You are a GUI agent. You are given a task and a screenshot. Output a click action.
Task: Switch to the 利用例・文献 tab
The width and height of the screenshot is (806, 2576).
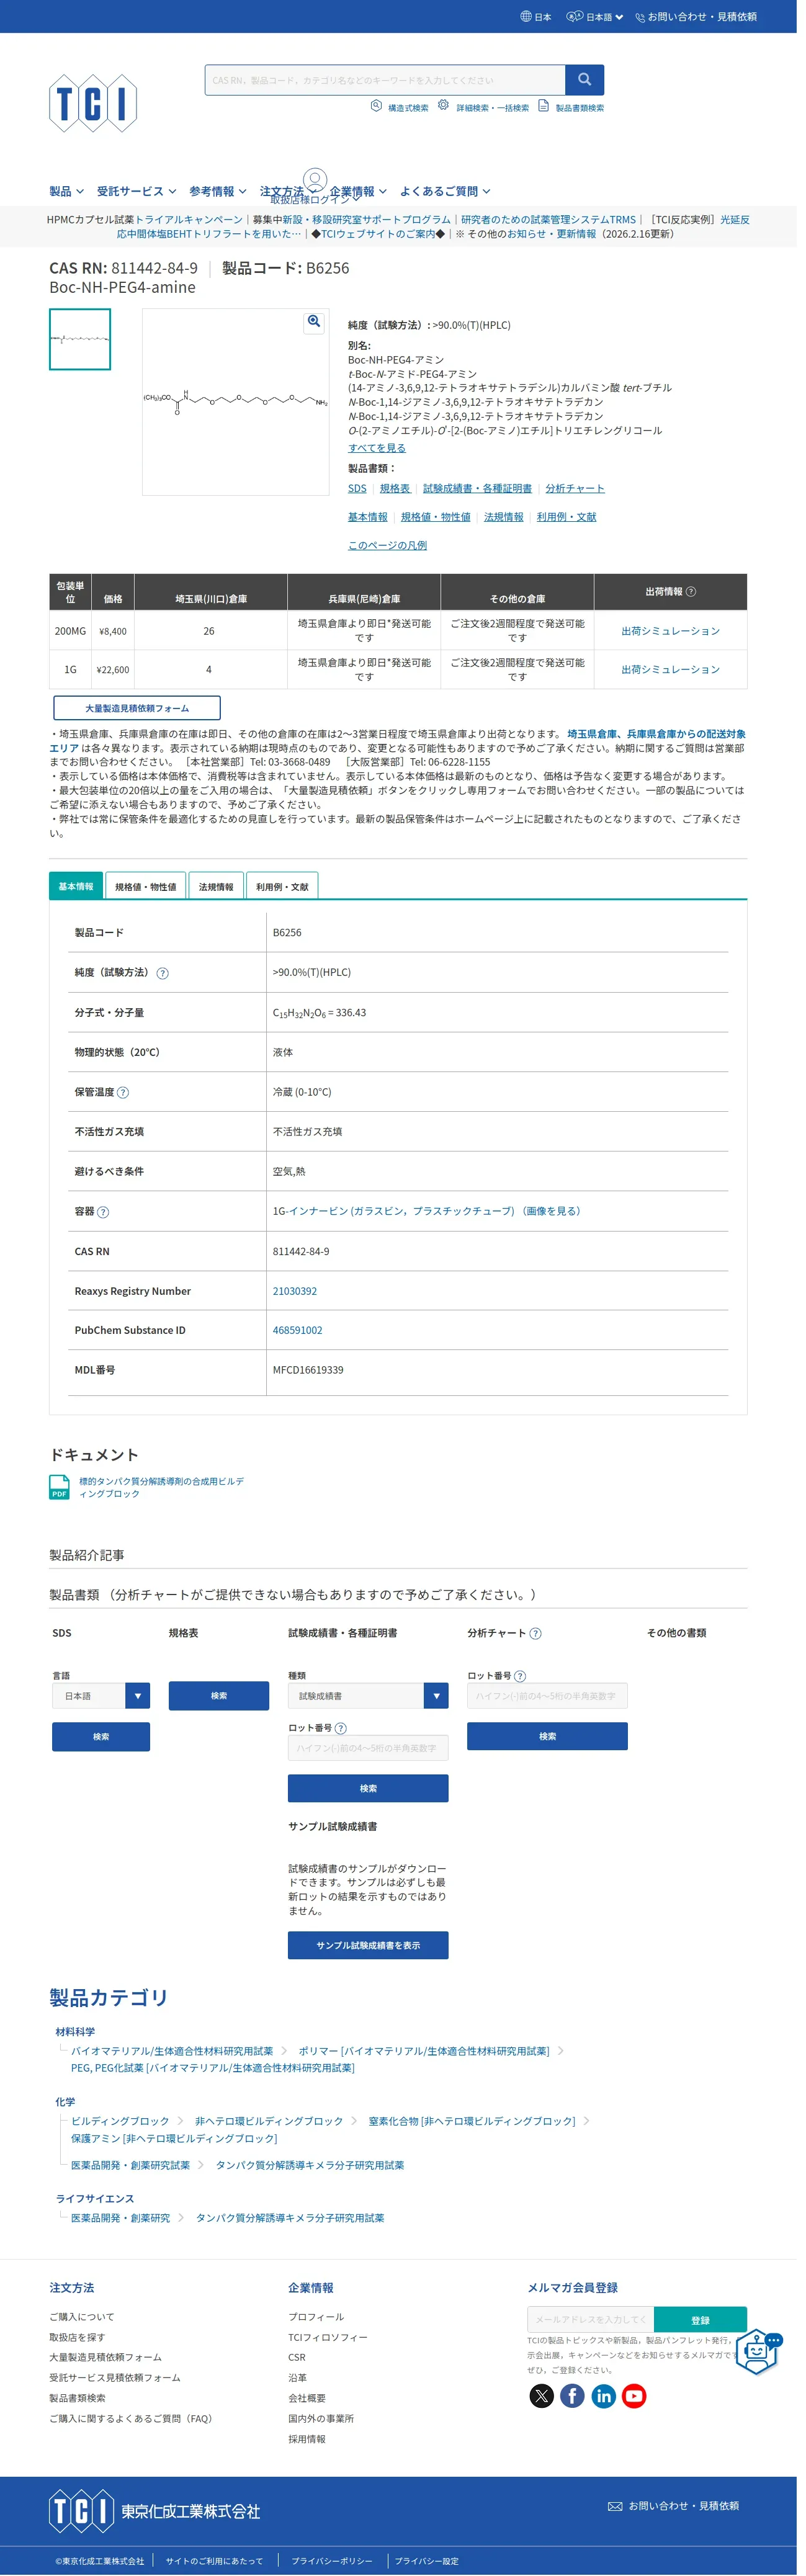(285, 896)
